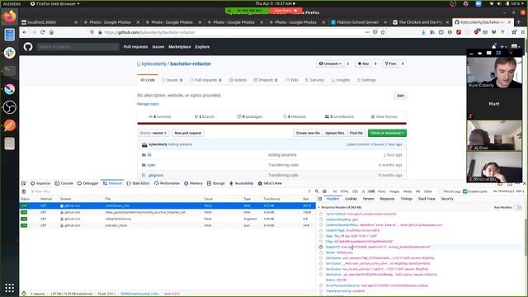This screenshot has width=528, height=297.
Task: Switch to the Pull requests repo tab
Action: pos(205,80)
